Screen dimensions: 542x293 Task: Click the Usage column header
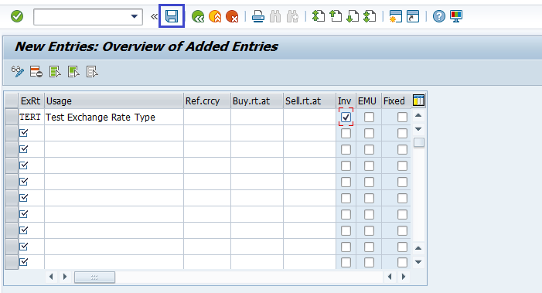coord(114,101)
